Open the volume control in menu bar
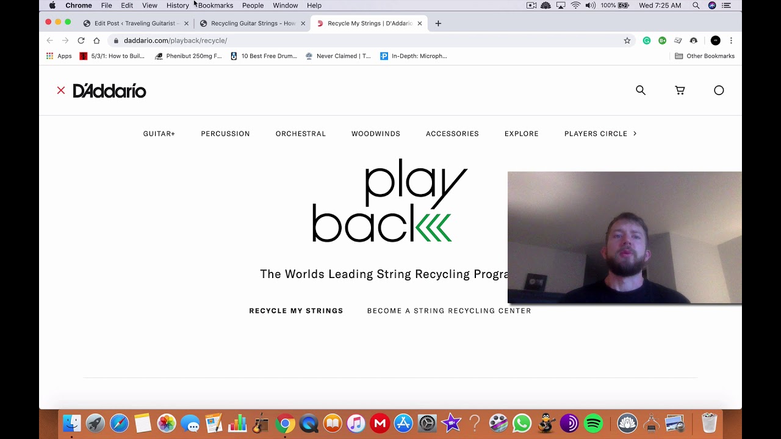This screenshot has width=781, height=439. 590,5
